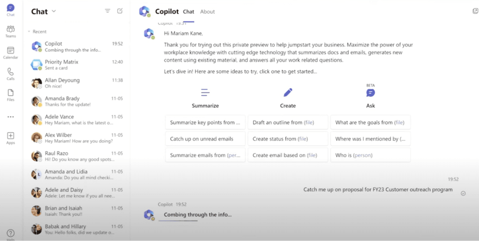This screenshot has height=241, width=479.
Task: Click the Copilot title in chat header
Action: pos(167,11)
